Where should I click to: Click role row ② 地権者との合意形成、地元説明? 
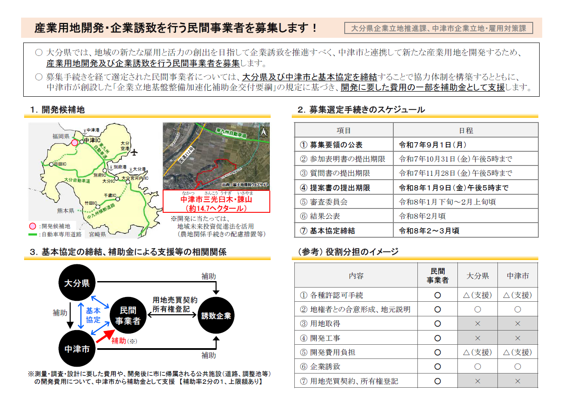click(x=416, y=309)
